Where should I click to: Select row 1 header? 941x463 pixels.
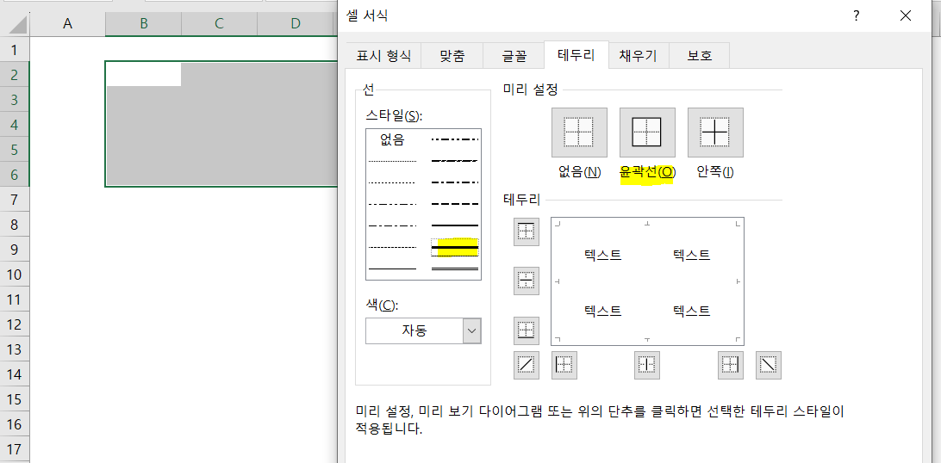[15, 49]
